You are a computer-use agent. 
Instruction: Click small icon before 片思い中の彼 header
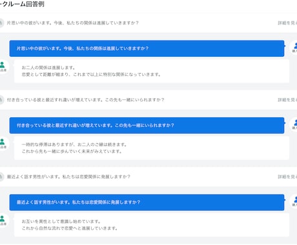[1, 23]
